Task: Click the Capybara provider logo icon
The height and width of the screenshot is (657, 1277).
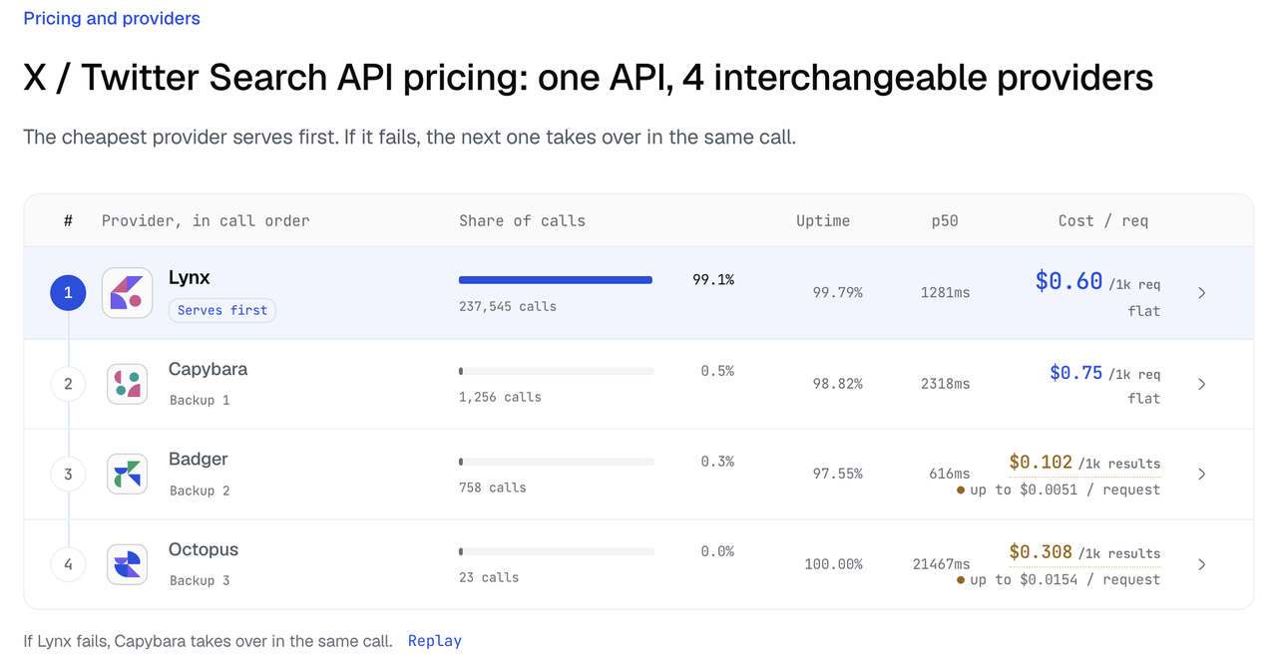Action: pos(127,384)
